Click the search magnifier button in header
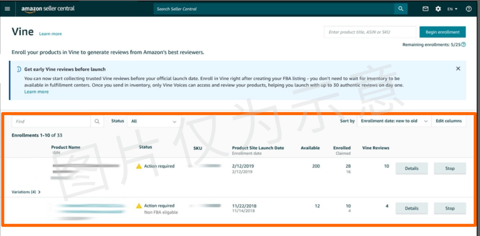 click(400, 9)
